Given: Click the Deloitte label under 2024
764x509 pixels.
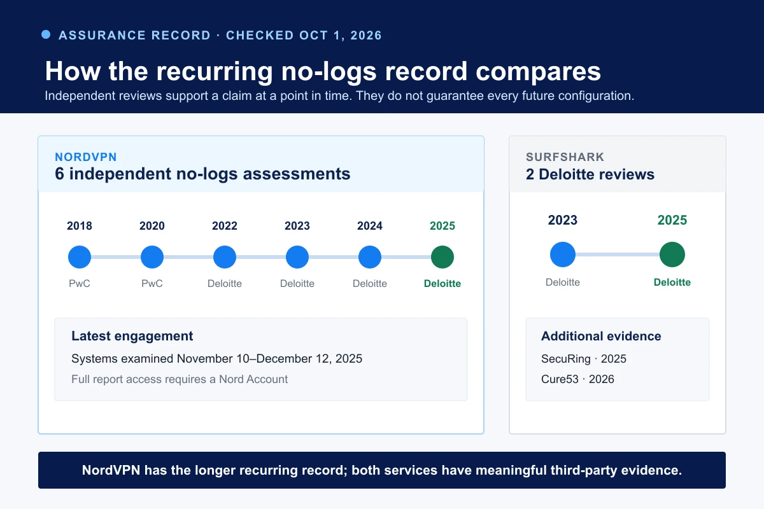Looking at the screenshot, I should [x=370, y=284].
